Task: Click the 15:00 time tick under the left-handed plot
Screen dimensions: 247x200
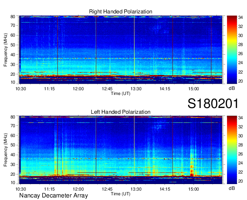Action: pos(194,189)
